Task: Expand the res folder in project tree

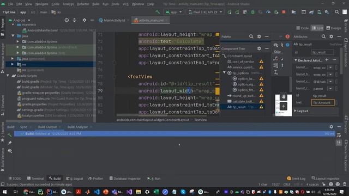Action: [13, 64]
